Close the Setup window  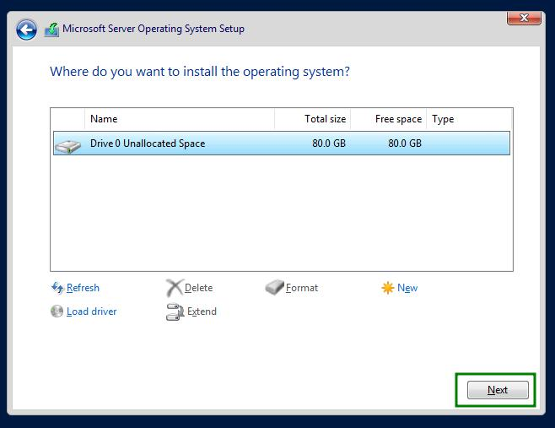524,18
